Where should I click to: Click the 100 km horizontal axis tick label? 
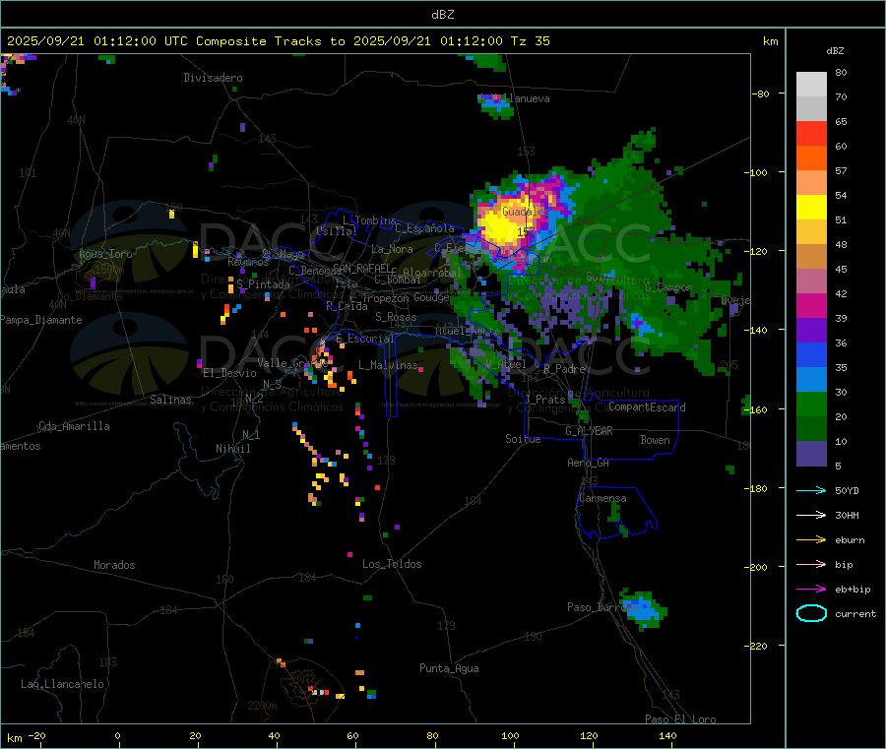tap(510, 735)
